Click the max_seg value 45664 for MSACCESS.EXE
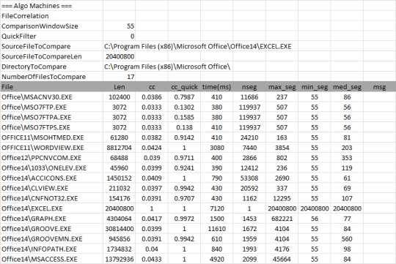Image resolution: width=396 pixels, height=264 pixels. click(282, 259)
